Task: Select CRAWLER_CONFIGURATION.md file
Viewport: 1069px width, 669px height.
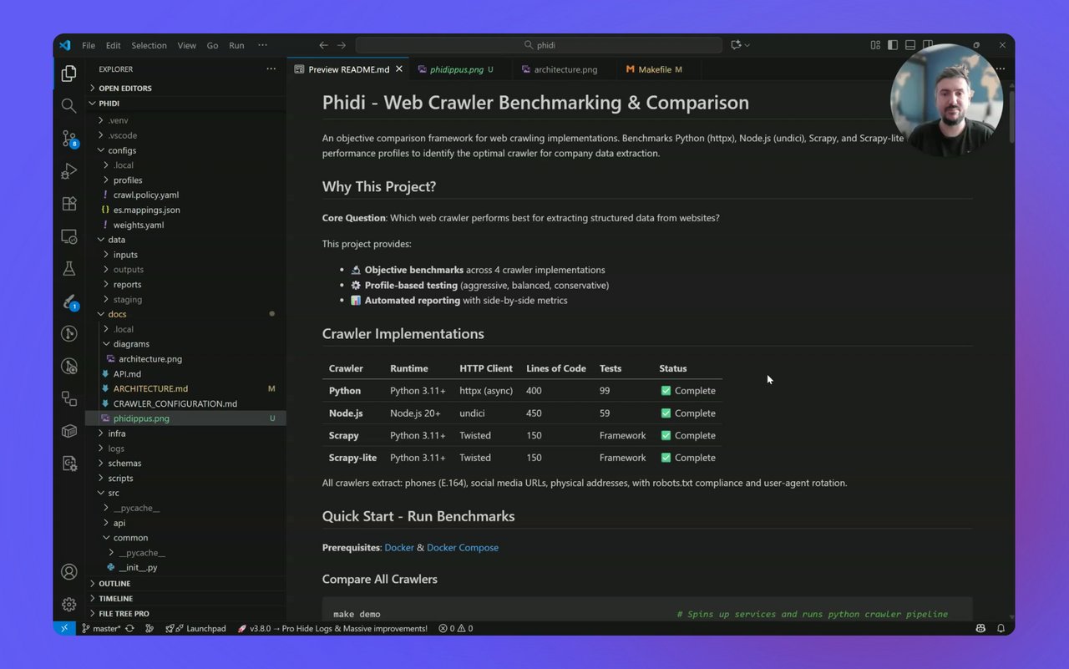Action: point(186,404)
